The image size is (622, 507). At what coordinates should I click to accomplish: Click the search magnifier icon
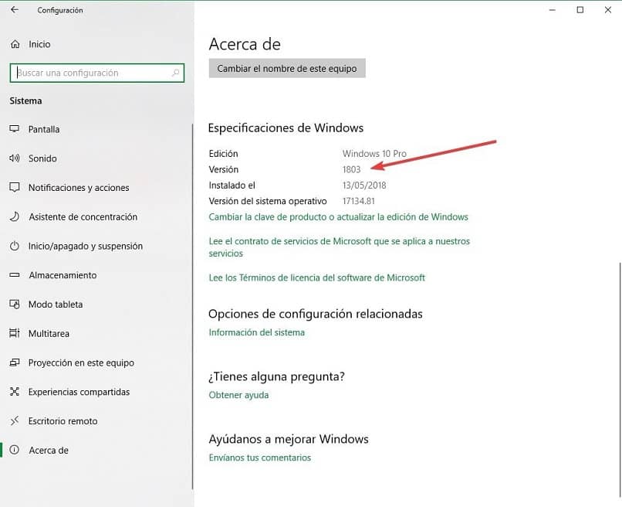(175, 73)
